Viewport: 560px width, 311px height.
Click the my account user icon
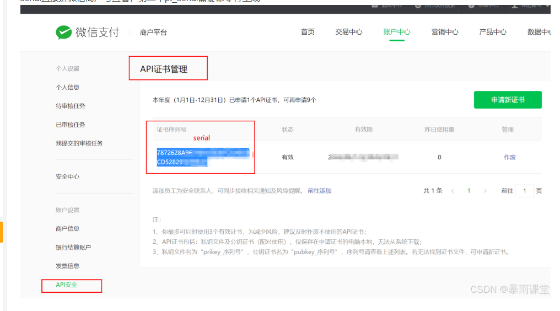pyautogui.click(x=515, y=6)
